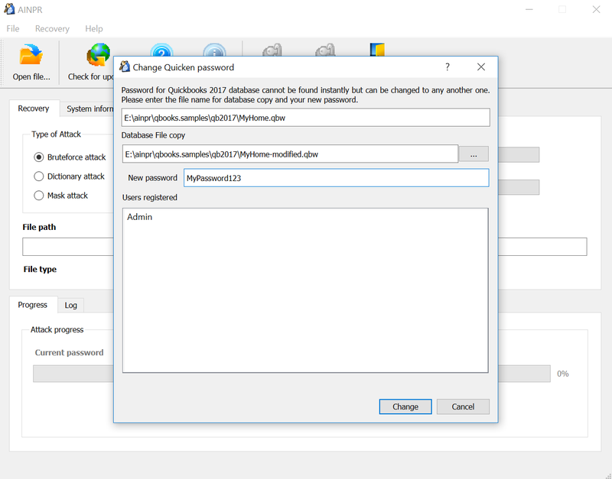Open the Help menu
Screen dimensions: 612x479
tap(93, 28)
